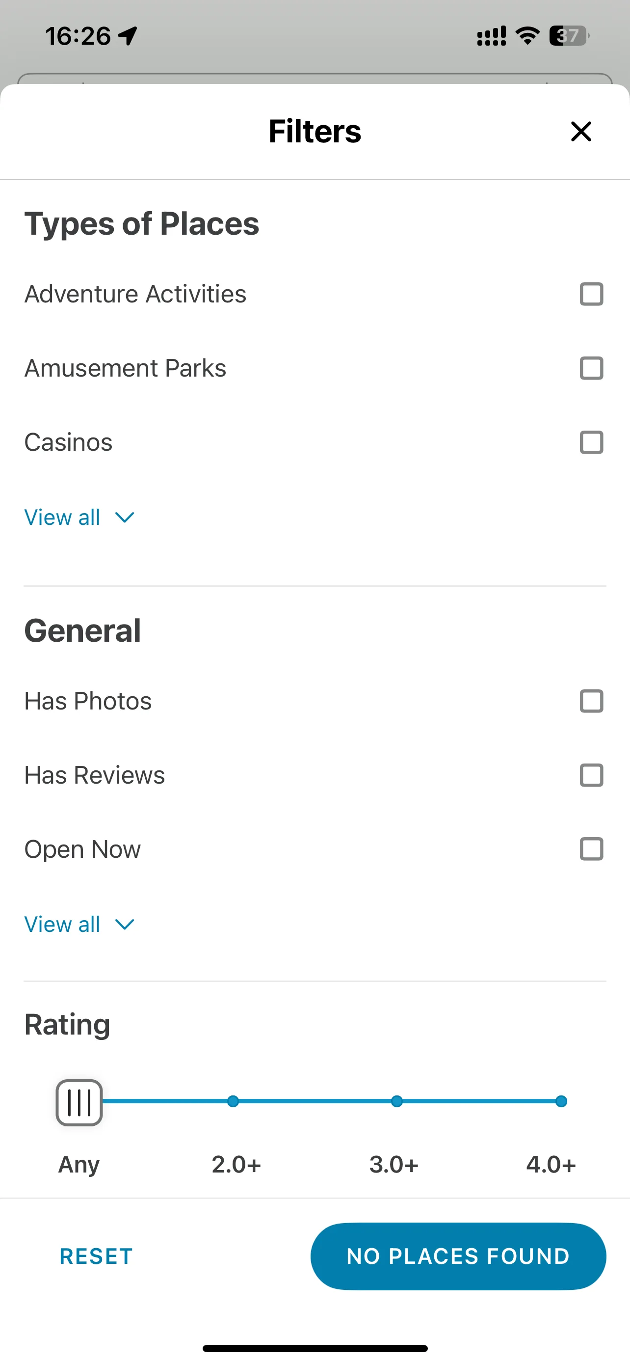Click the RESET button
The width and height of the screenshot is (630, 1364).
(96, 1256)
